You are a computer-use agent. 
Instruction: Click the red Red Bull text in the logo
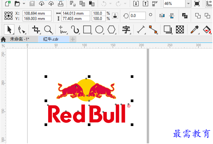click(x=87, y=114)
